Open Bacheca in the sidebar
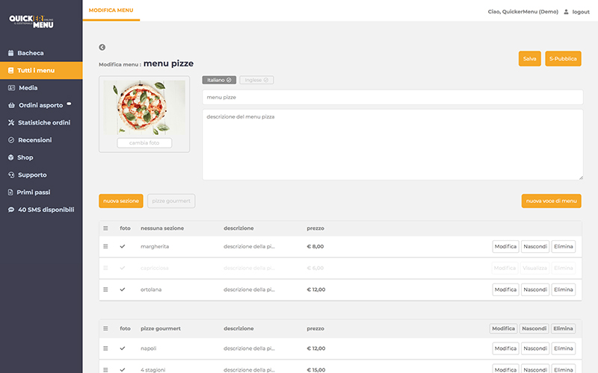 pyautogui.click(x=30, y=53)
